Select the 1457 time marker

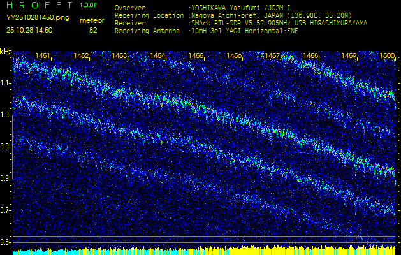click(272, 56)
